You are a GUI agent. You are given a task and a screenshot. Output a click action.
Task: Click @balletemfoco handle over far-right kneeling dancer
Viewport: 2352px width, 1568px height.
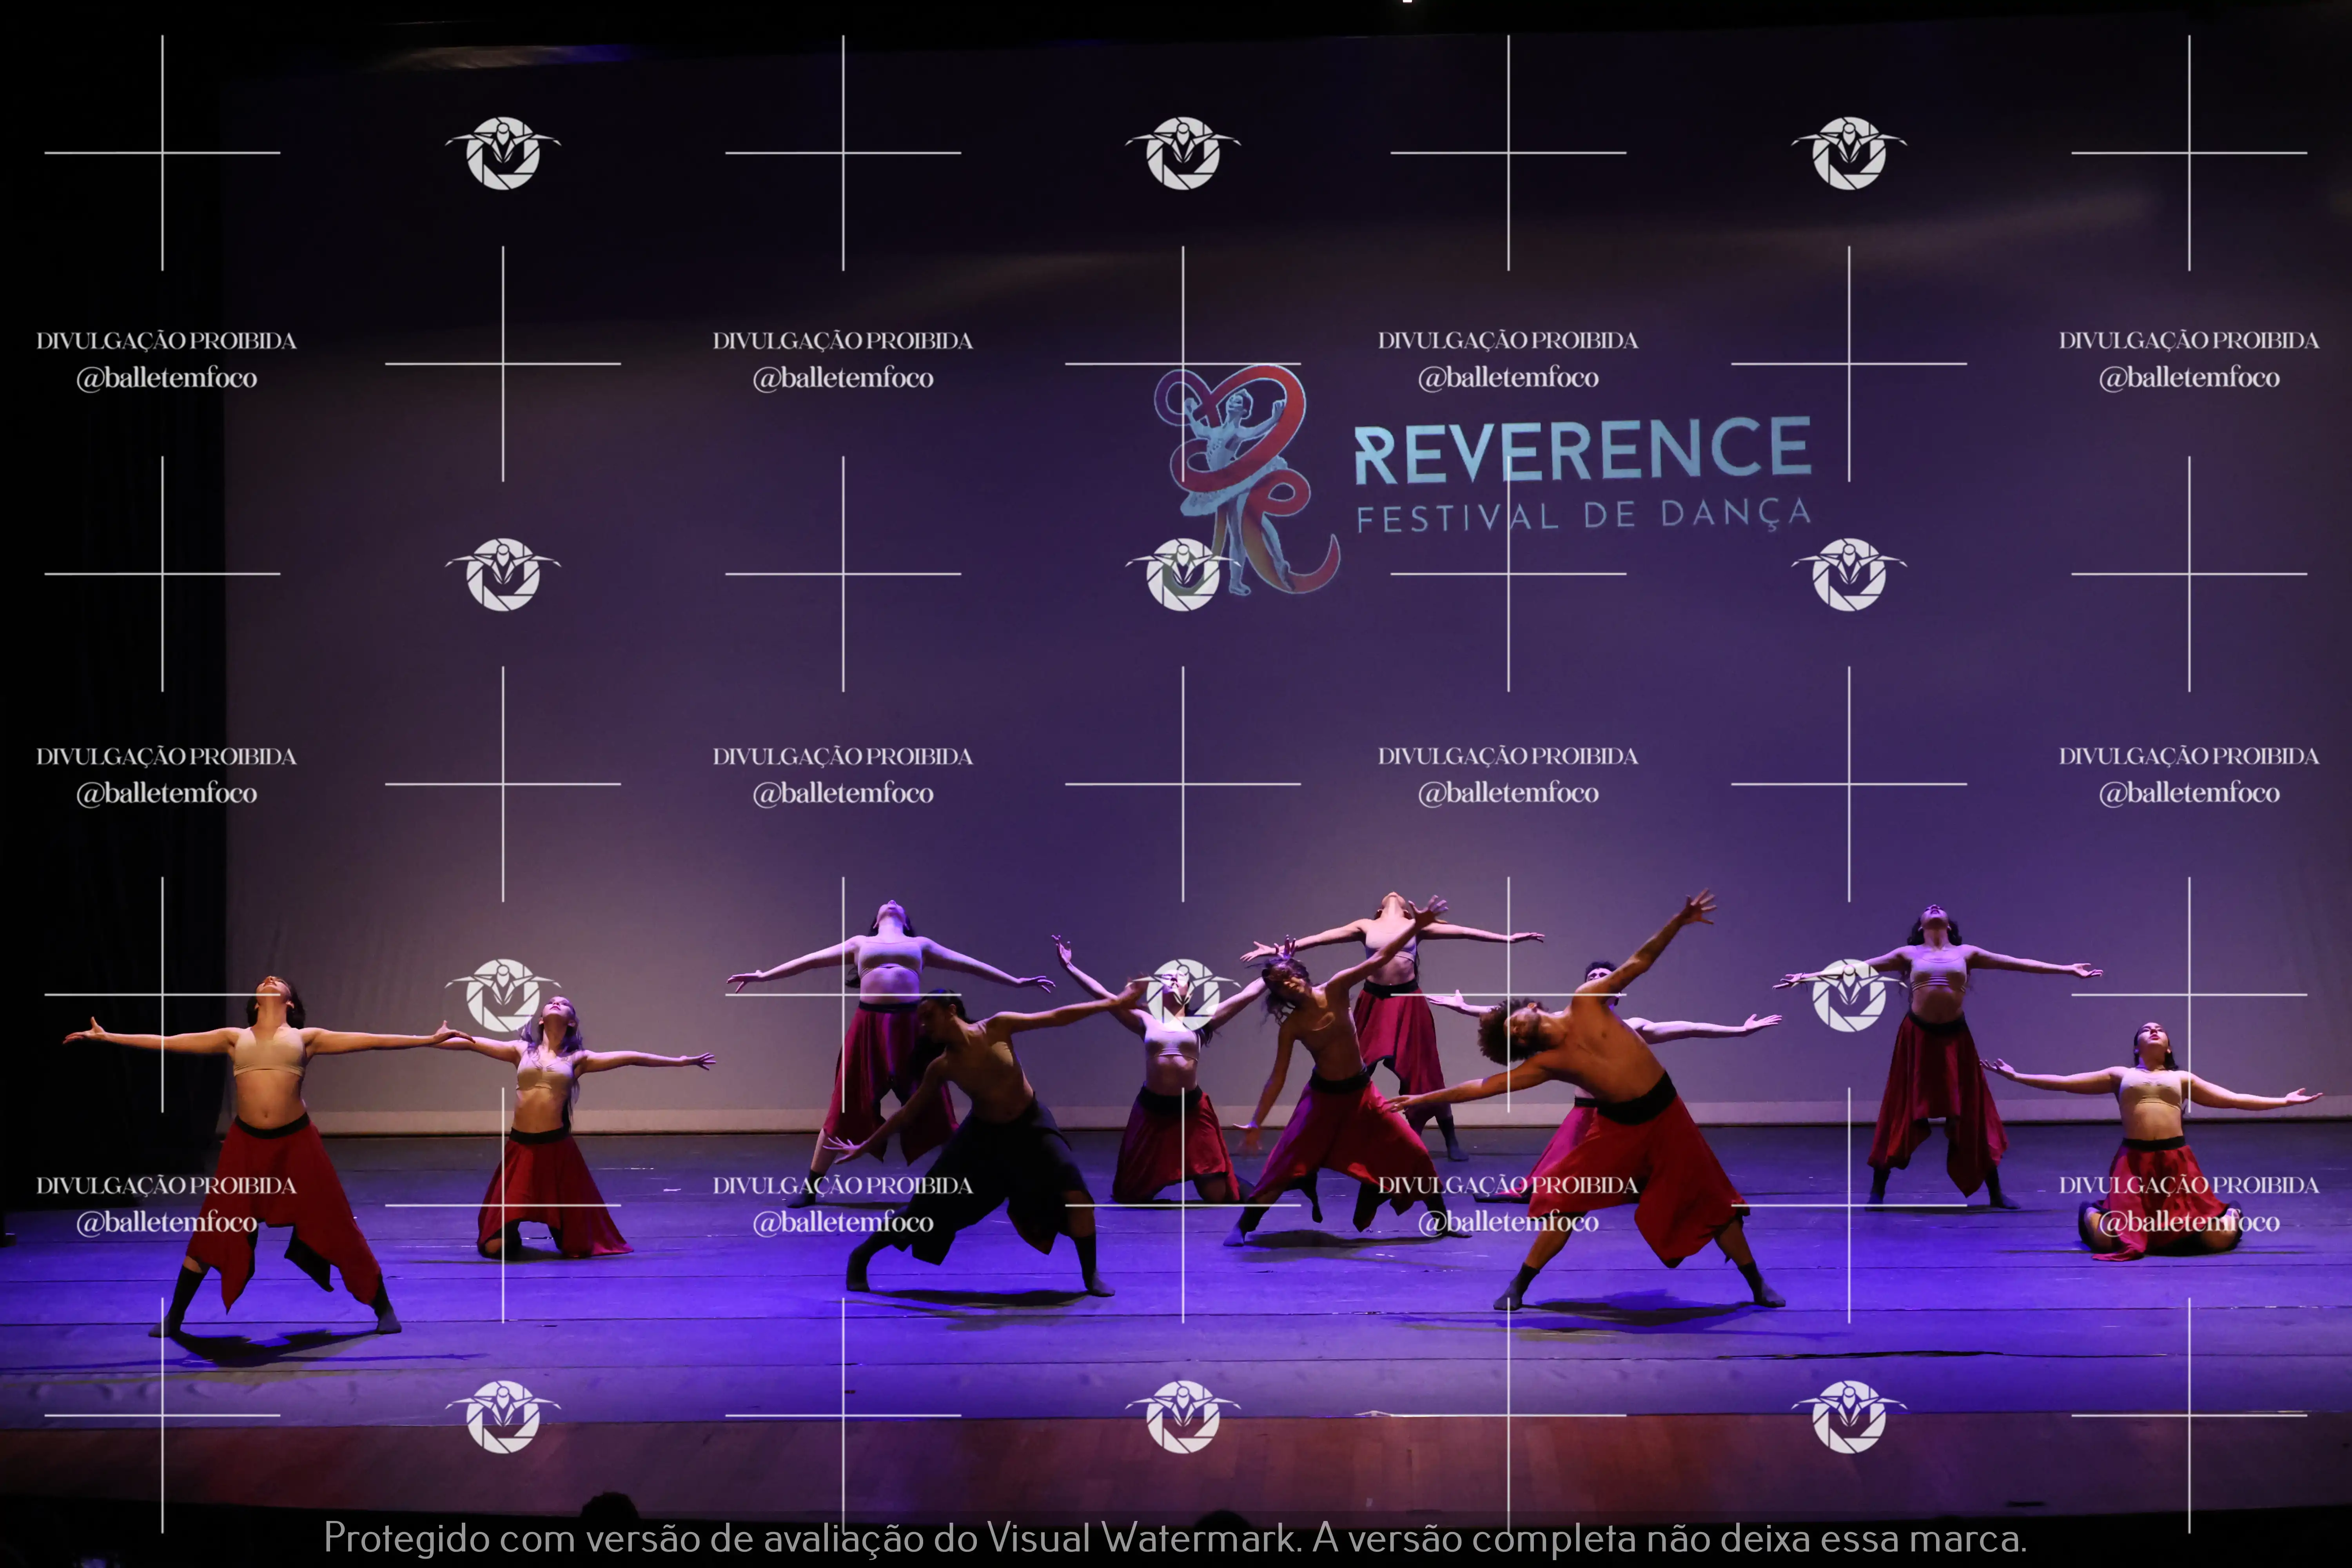[2188, 1221]
